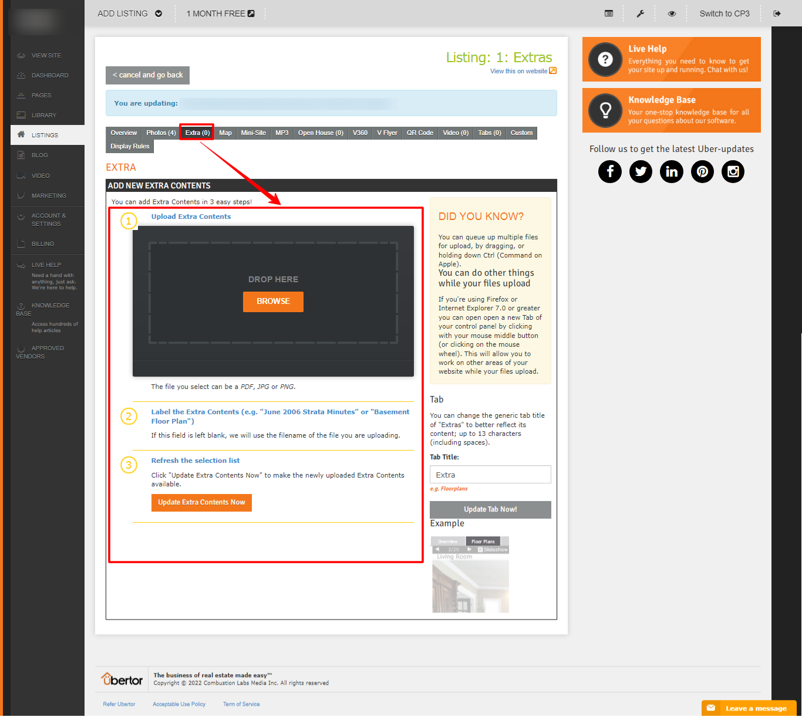Open the Leave a message chat widget
Viewport: 802px width, 717px height.
749,708
